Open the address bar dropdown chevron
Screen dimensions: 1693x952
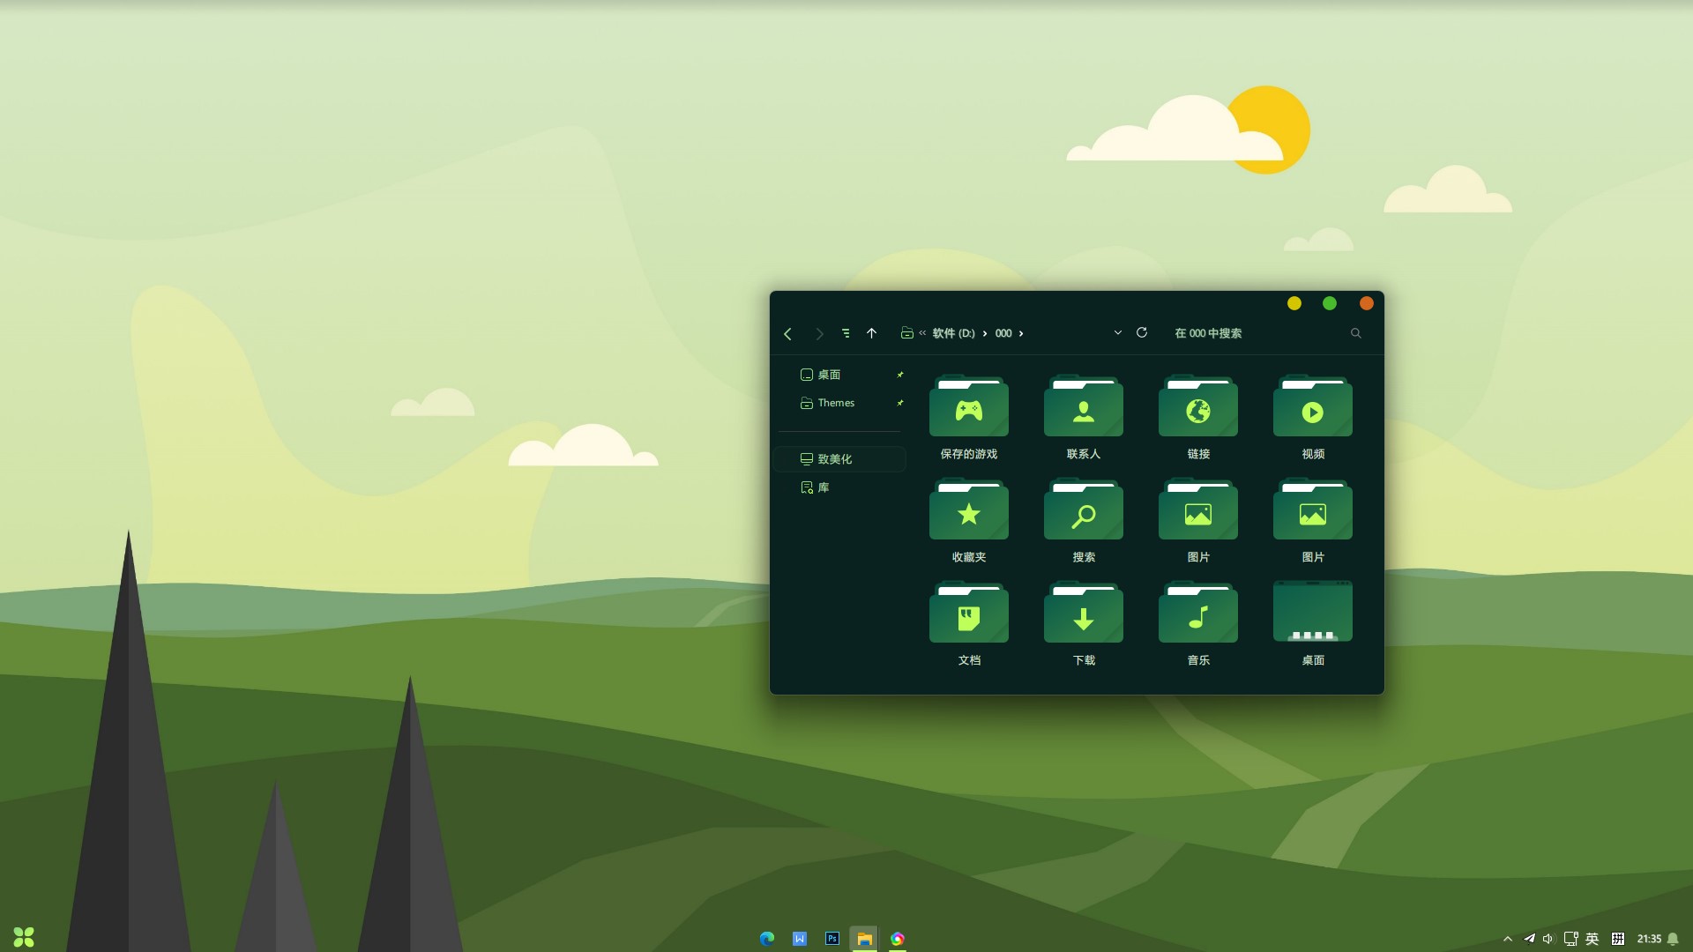[1117, 333]
